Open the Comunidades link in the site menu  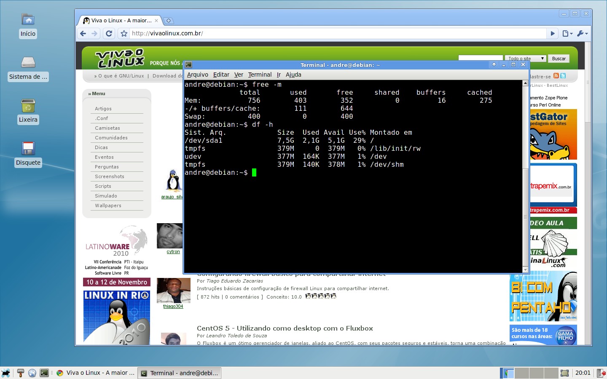(x=111, y=138)
